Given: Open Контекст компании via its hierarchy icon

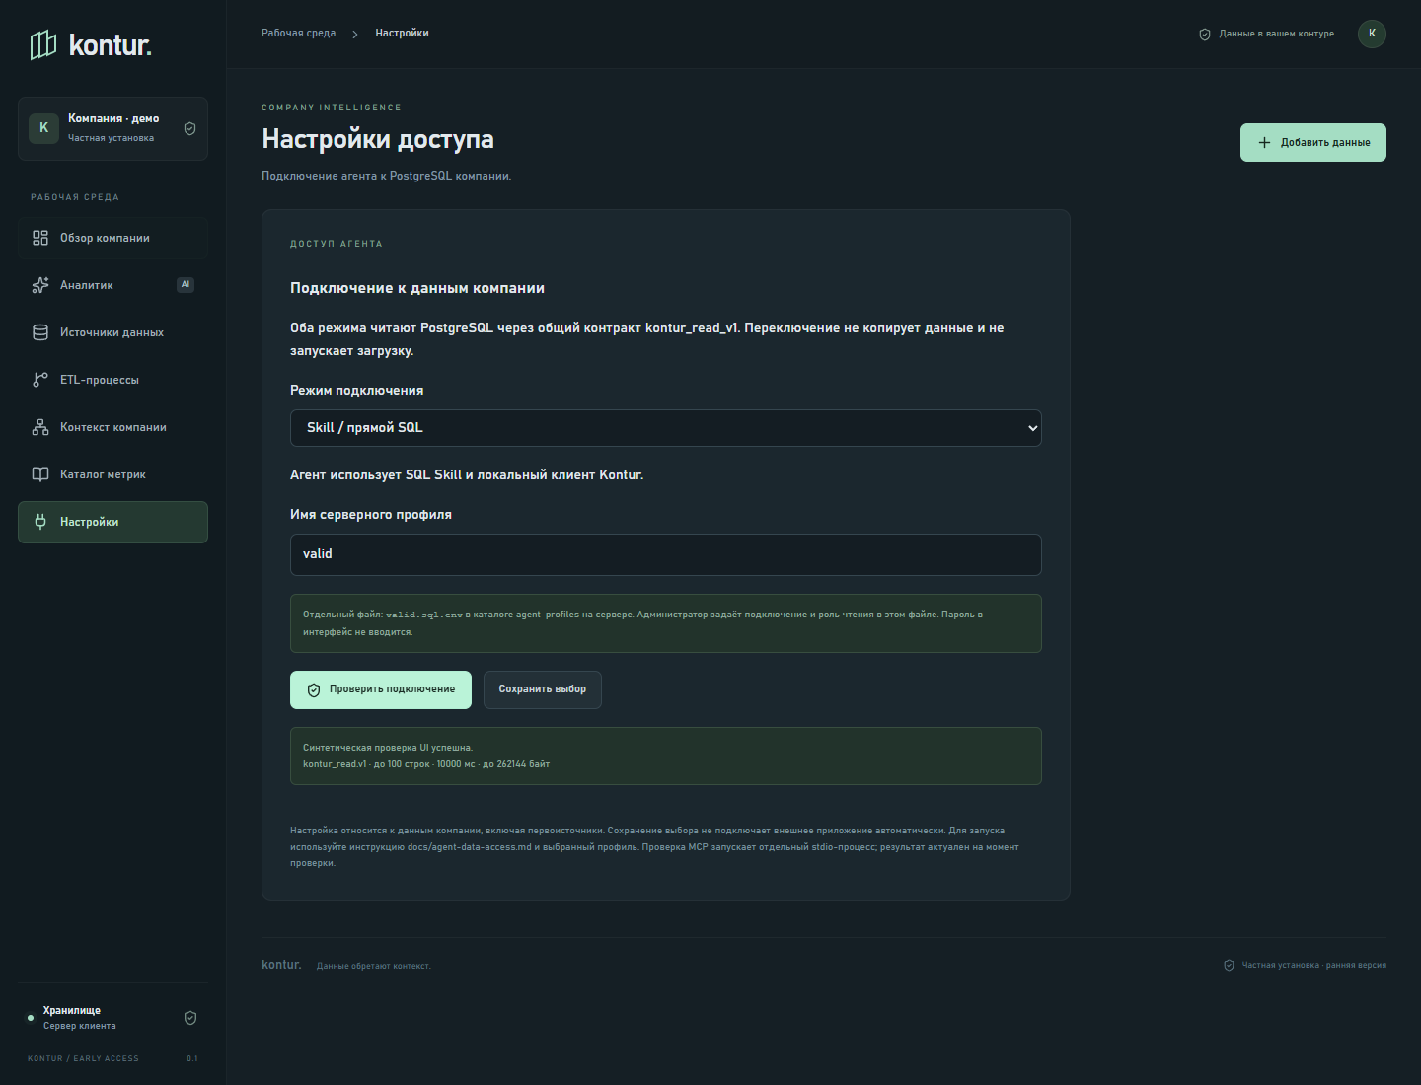Looking at the screenshot, I should 40,427.
